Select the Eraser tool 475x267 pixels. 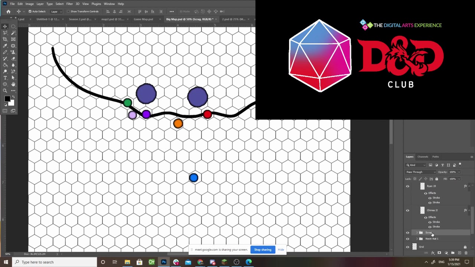[13, 59]
